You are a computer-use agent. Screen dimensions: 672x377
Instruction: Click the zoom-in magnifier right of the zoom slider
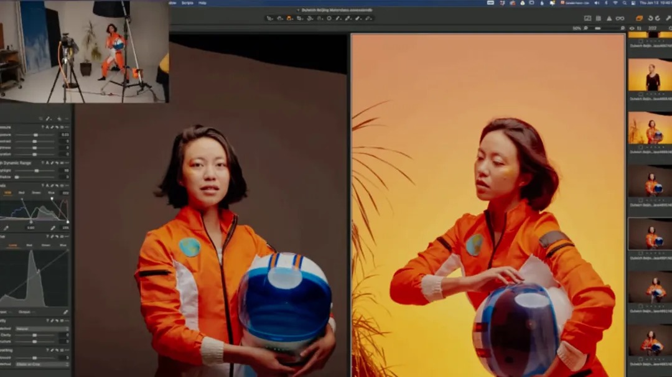tap(622, 28)
